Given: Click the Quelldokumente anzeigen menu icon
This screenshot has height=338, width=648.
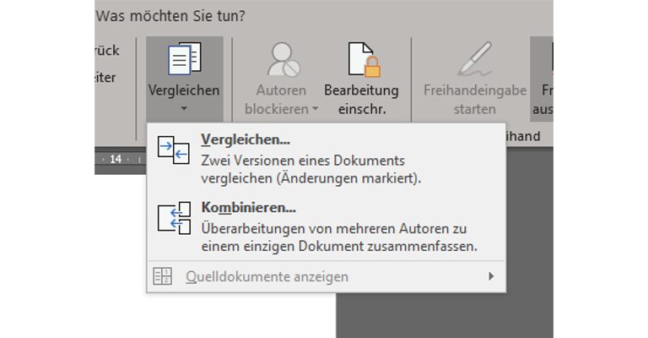Looking at the screenshot, I should coord(162,276).
